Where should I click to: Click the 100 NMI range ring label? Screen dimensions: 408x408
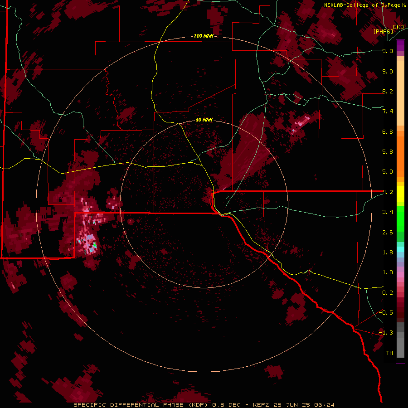204,36
